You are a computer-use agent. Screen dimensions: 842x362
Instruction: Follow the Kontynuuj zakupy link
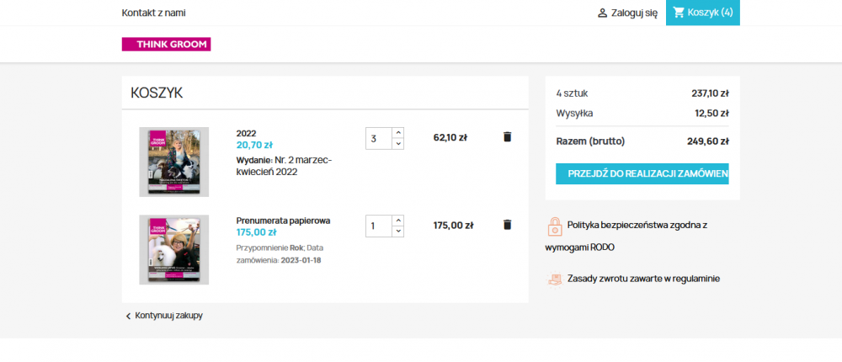click(168, 316)
